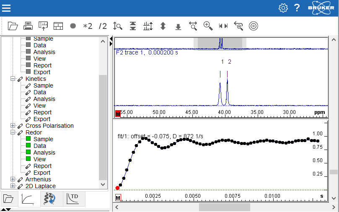339x212 pixels.
Task: Click the spectrum vertical scale icon
Action: click(x=148, y=26)
